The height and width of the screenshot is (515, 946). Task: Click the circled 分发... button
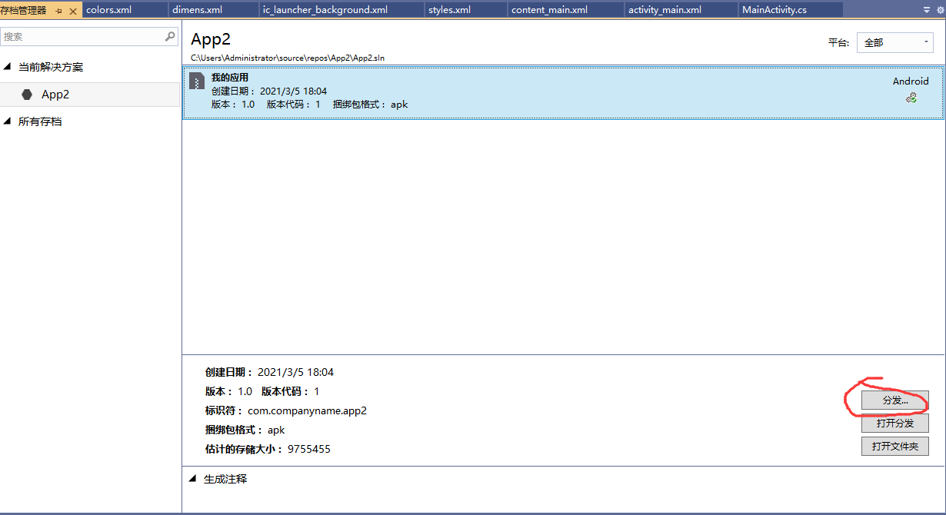pyautogui.click(x=894, y=400)
